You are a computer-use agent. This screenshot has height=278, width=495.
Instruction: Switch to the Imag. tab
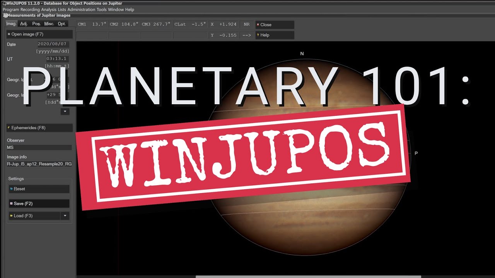coord(11,24)
